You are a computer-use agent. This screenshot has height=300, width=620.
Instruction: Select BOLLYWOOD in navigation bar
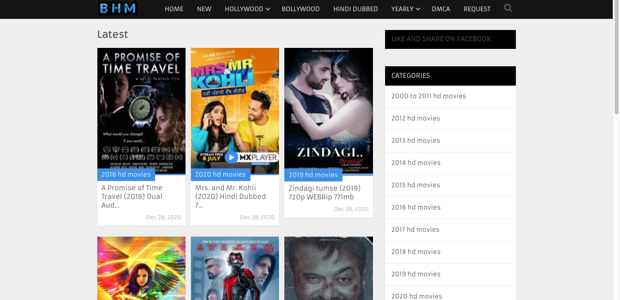coord(300,9)
